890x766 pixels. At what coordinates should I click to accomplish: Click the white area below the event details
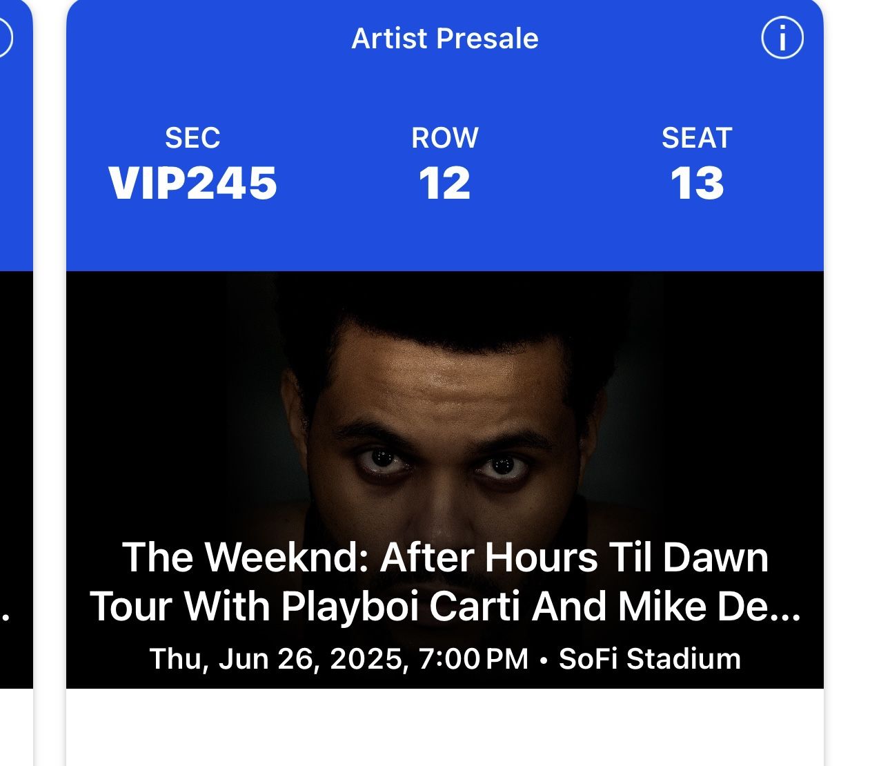coord(445,728)
